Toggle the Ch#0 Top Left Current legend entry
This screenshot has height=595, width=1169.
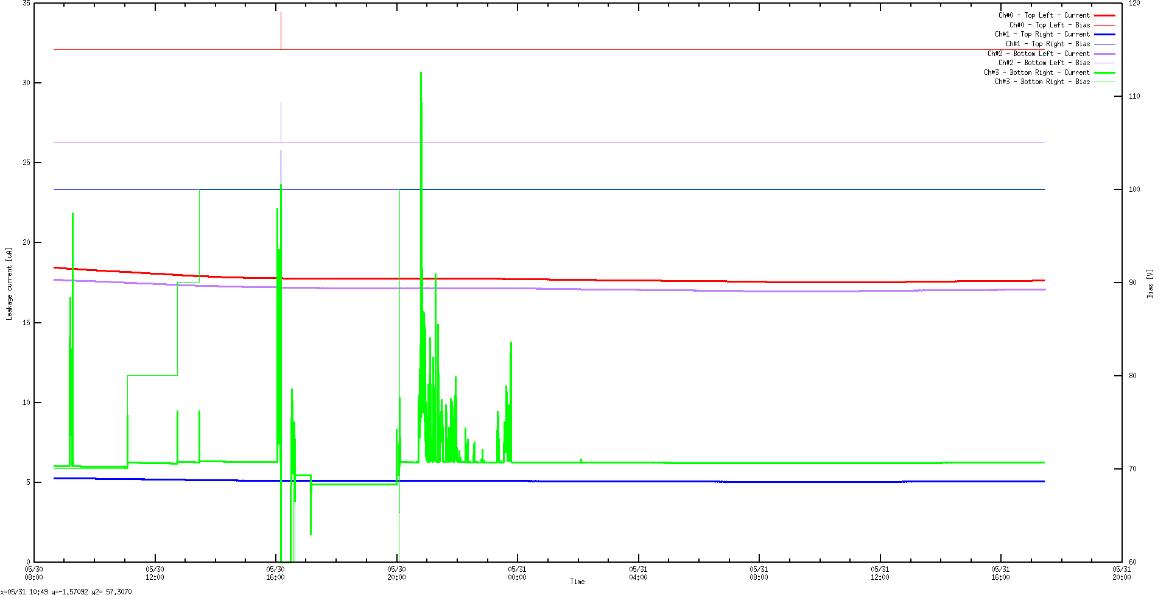point(1044,15)
